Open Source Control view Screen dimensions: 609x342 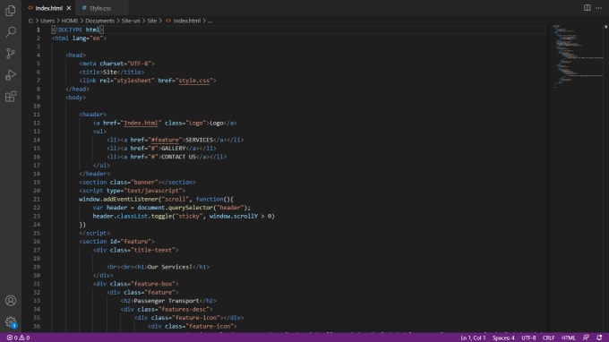click(11, 53)
